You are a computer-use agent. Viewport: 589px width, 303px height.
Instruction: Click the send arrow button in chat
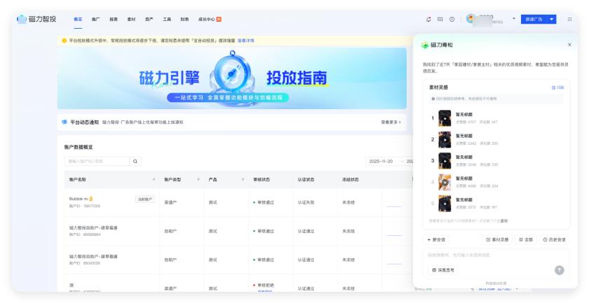click(560, 270)
